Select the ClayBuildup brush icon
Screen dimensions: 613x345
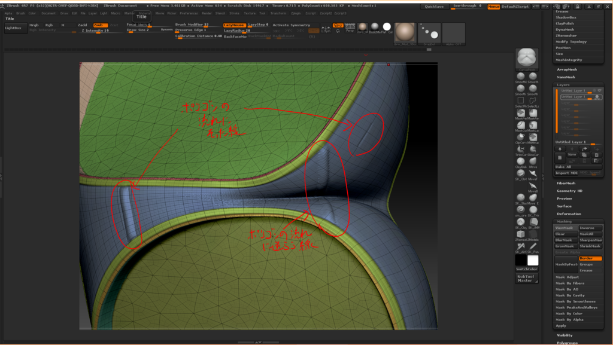pyautogui.click(x=521, y=161)
